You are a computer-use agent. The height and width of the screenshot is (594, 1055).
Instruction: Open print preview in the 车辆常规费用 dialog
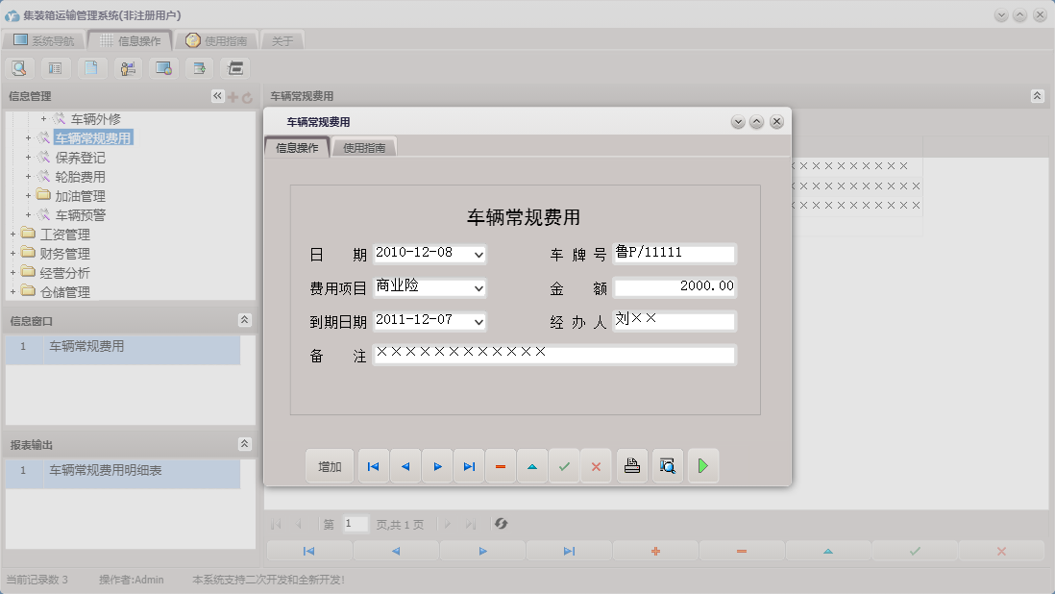668,466
